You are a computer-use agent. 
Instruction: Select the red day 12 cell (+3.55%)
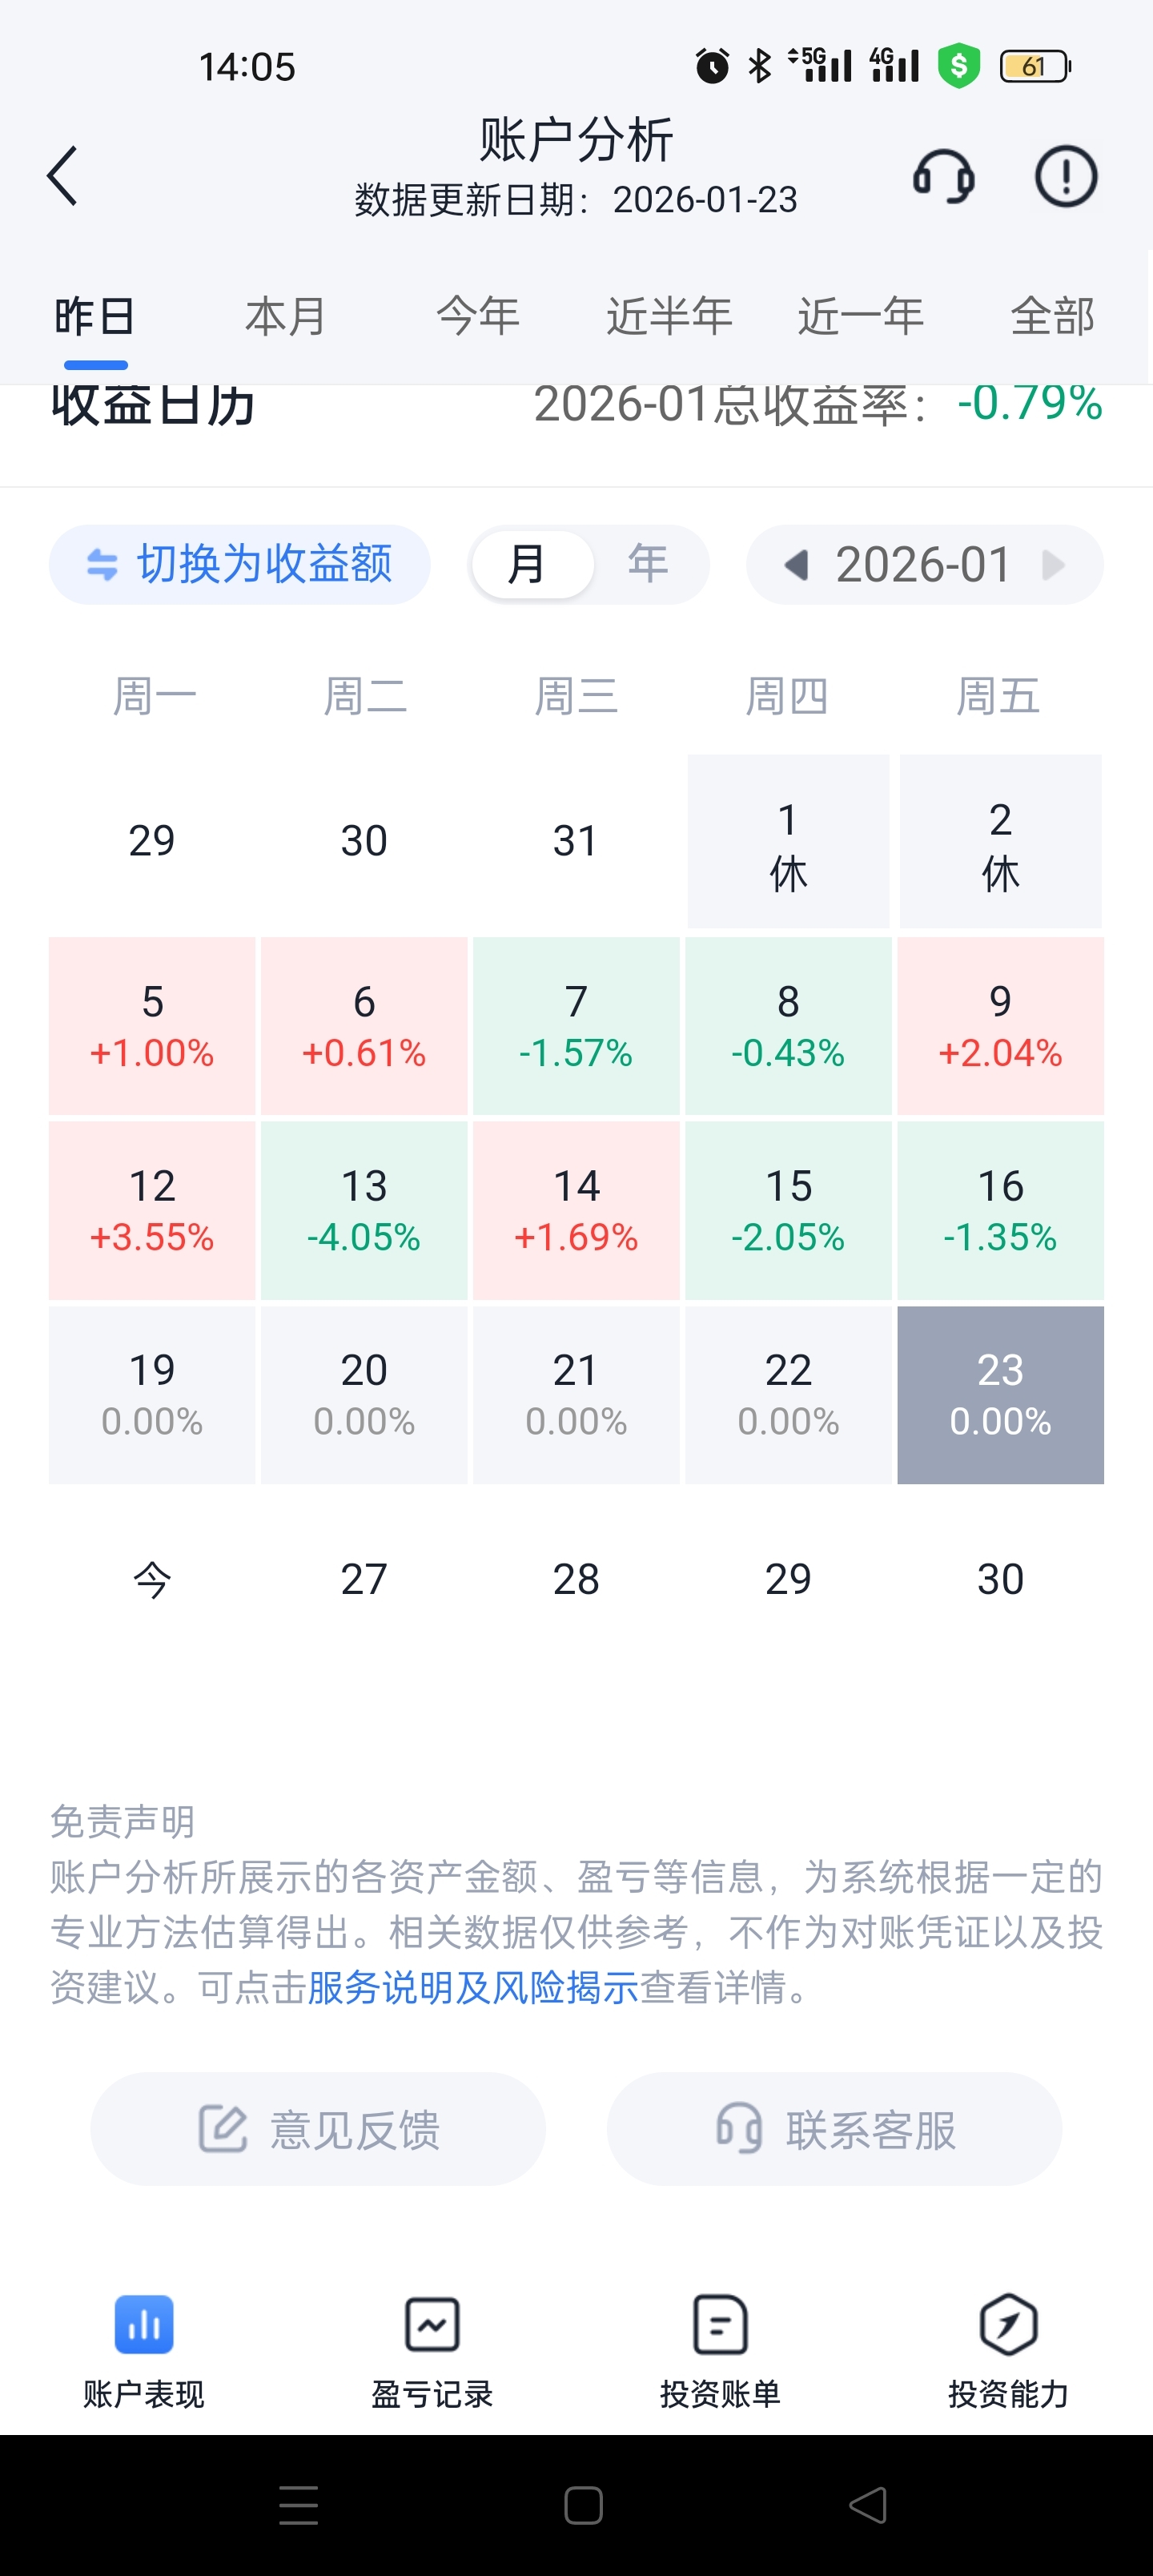tap(152, 1210)
